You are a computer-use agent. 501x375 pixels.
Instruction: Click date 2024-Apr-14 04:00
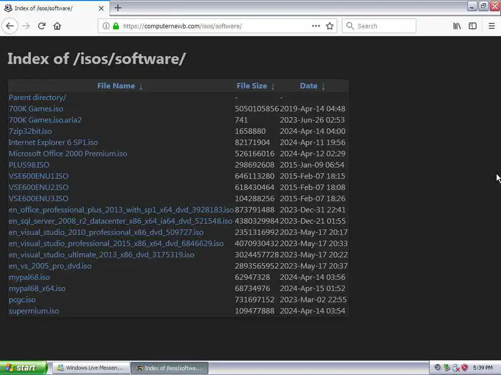coord(313,131)
